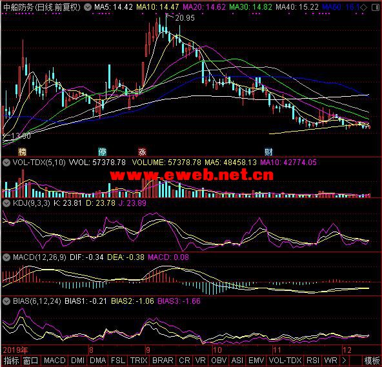Click the panel layout icon top right
Image resolution: width=382 pixels, height=367 pixels.
coord(376,8)
